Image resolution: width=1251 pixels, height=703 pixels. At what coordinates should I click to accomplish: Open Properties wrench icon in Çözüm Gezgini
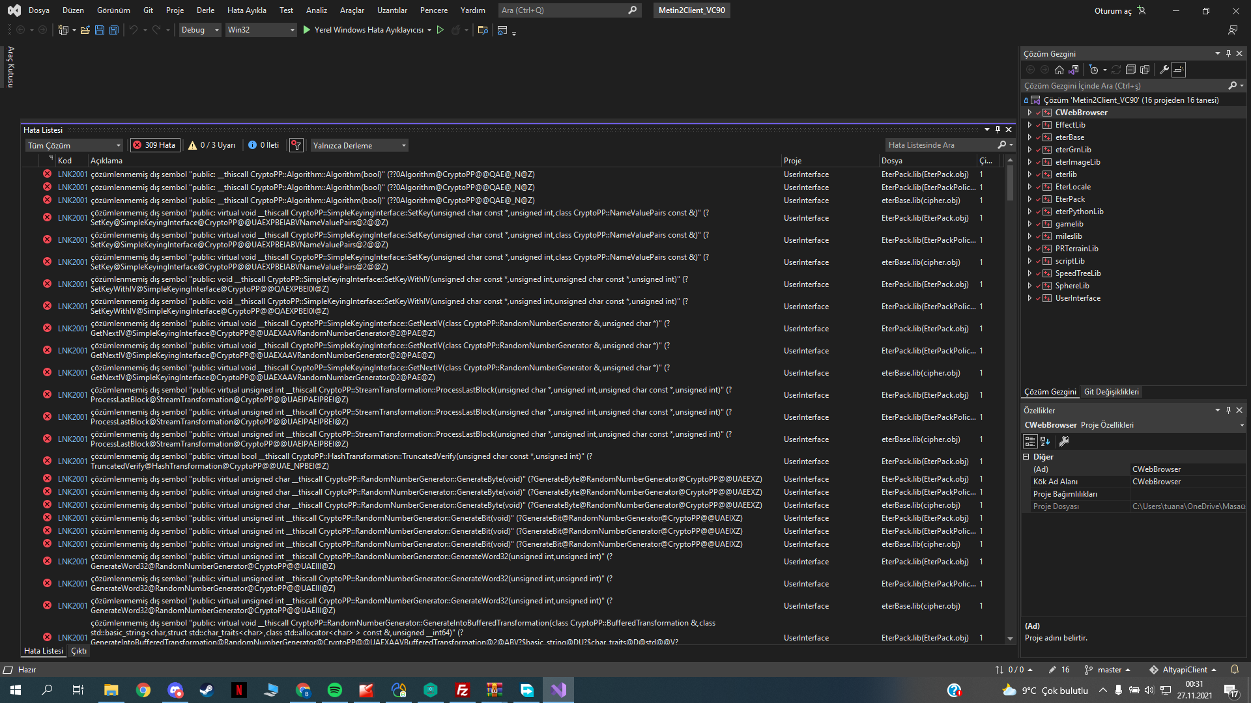pos(1164,70)
